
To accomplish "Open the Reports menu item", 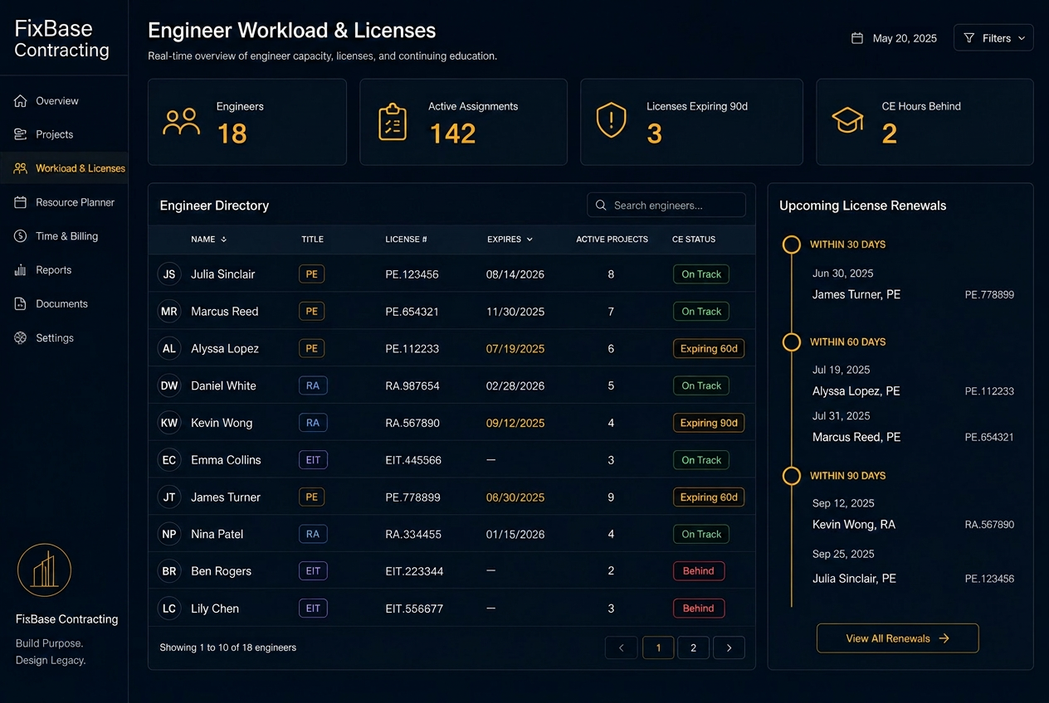I will pyautogui.click(x=64, y=270).
